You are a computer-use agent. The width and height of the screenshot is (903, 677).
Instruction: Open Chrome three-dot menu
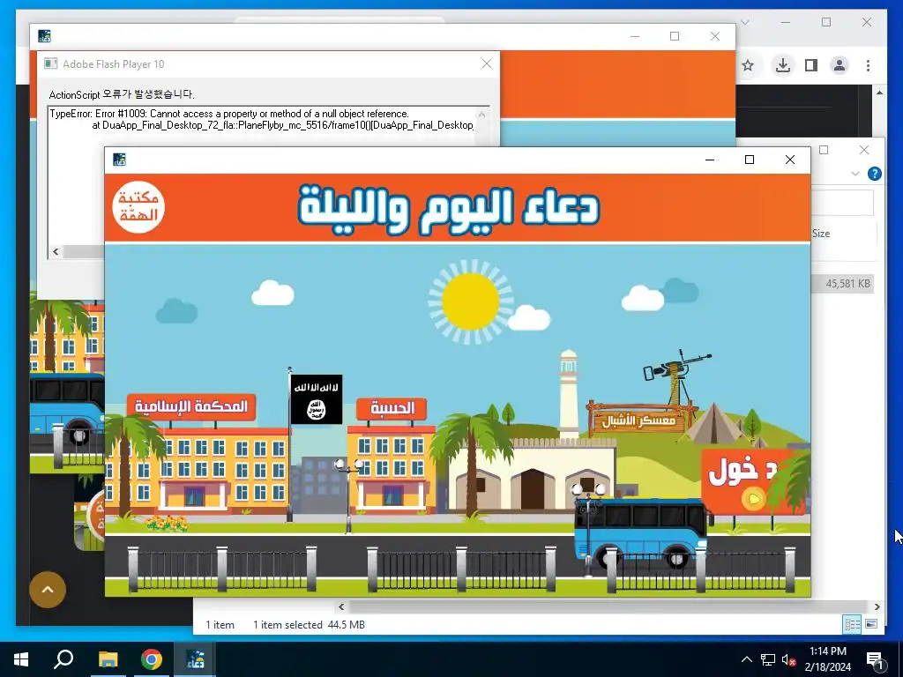[x=868, y=65]
